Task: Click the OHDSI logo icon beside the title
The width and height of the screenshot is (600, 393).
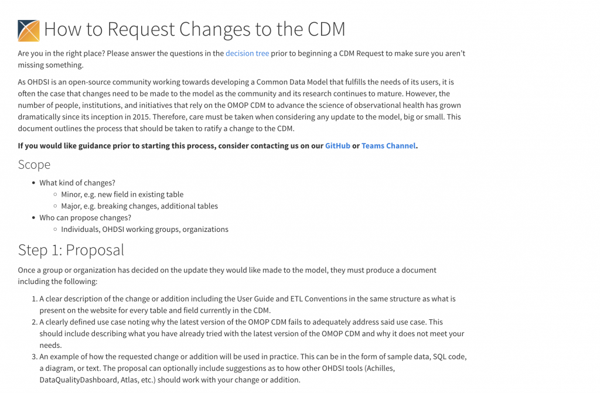Action: pyautogui.click(x=29, y=30)
